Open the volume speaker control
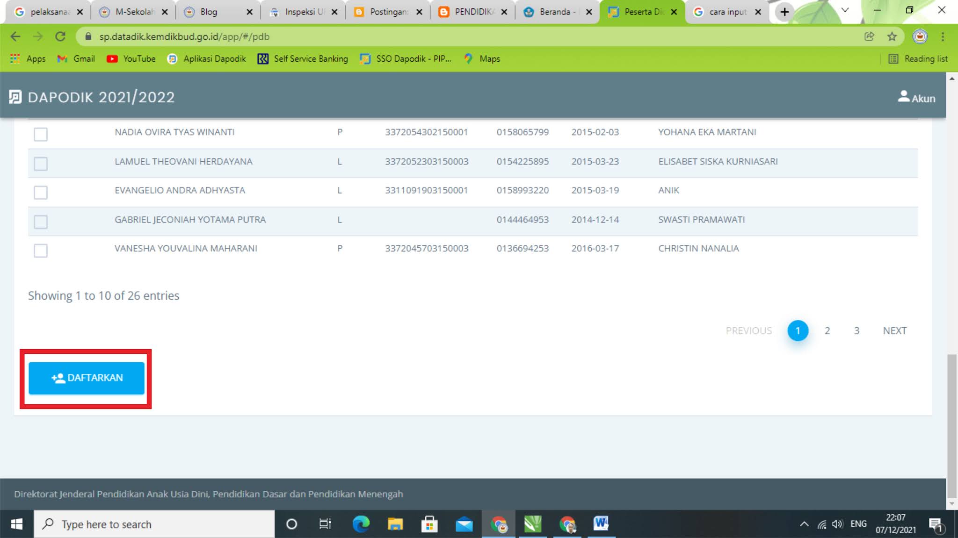Image resolution: width=958 pixels, height=538 pixels. [x=838, y=524]
